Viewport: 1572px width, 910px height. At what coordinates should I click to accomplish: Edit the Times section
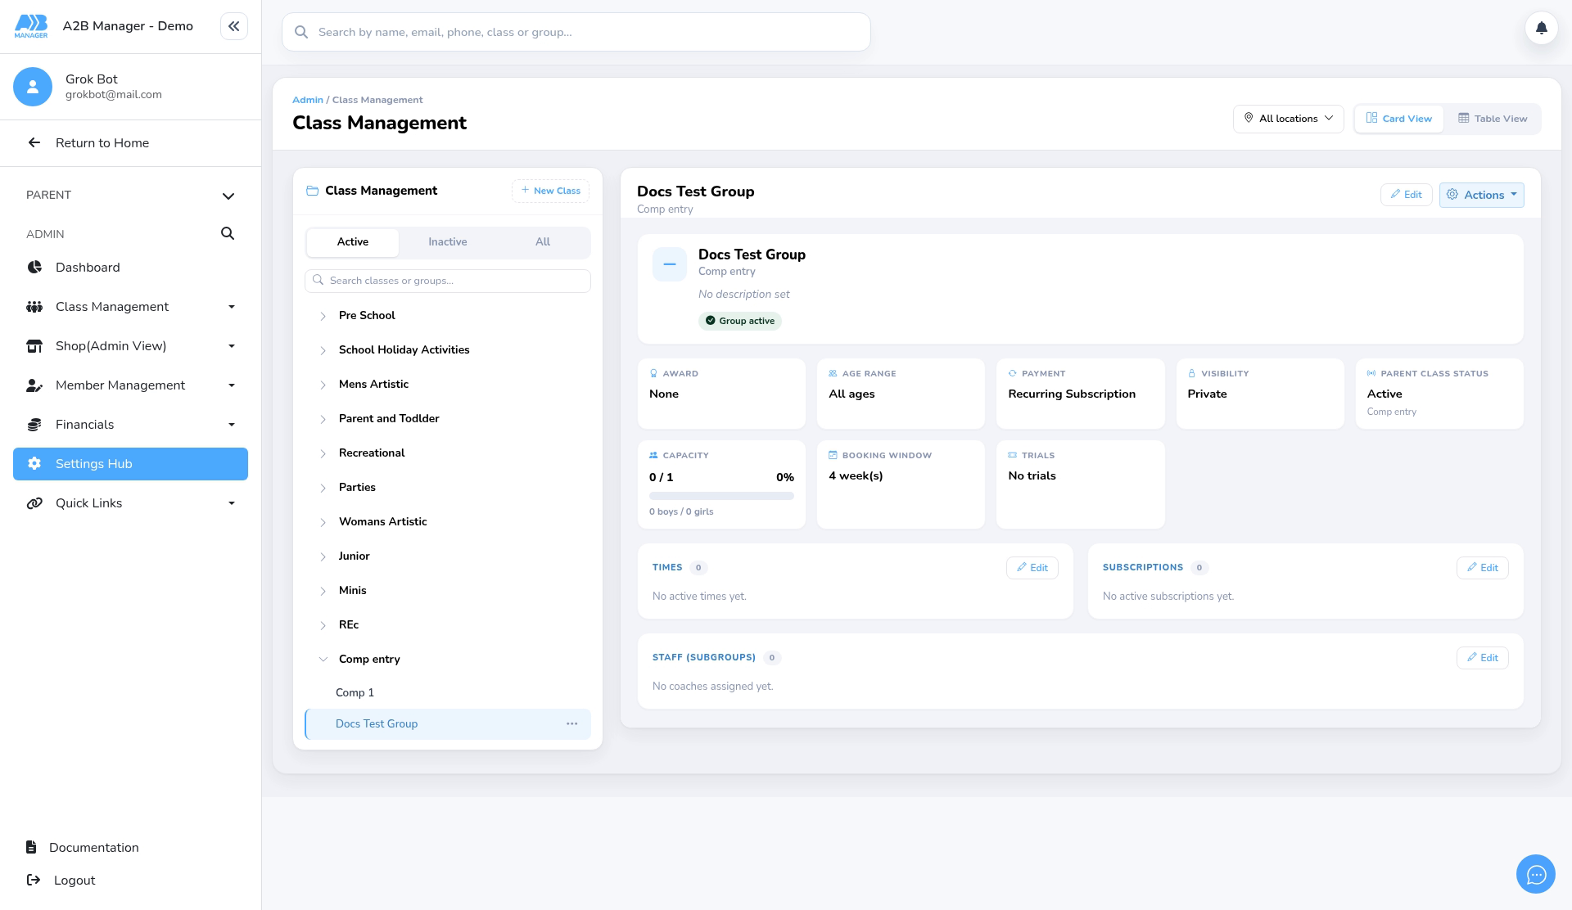coord(1032,568)
